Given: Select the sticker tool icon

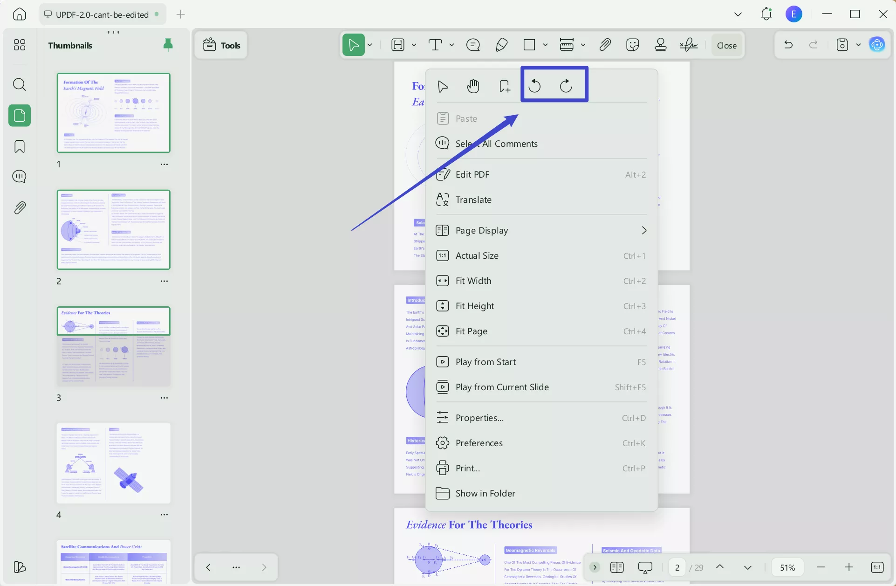Looking at the screenshot, I should point(632,45).
